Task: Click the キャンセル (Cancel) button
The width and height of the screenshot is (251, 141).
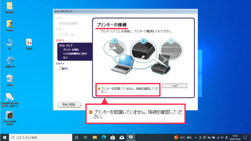Action: pyautogui.click(x=69, y=104)
